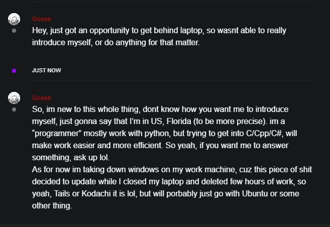This screenshot has width=330, height=227.
Task: Open Goose's profile from second message username
Action: pos(42,97)
